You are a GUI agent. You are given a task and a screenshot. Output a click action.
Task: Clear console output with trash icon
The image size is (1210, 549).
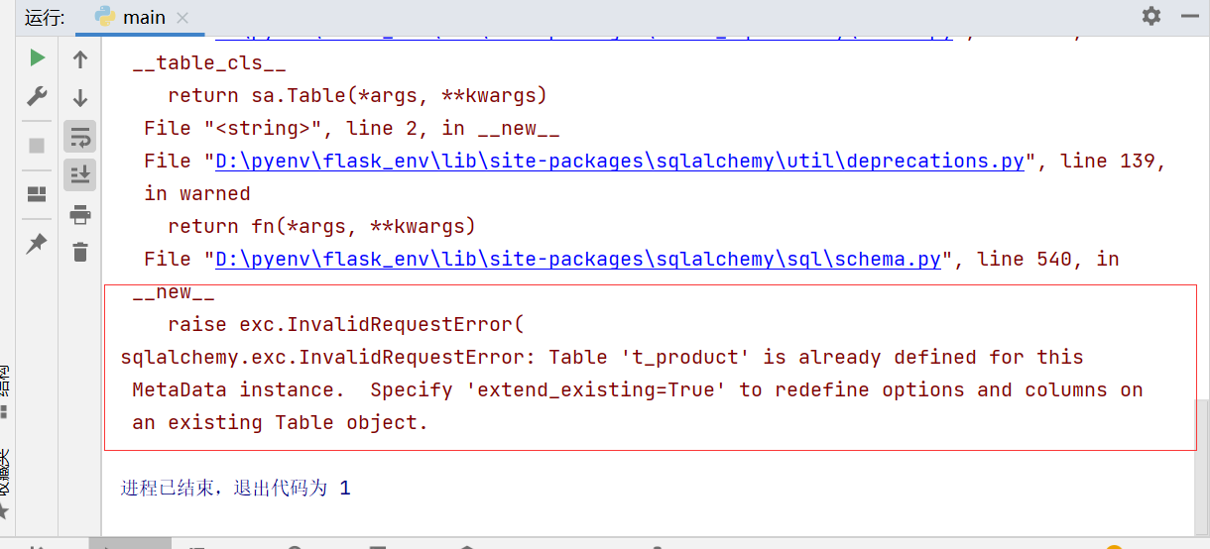(x=80, y=252)
